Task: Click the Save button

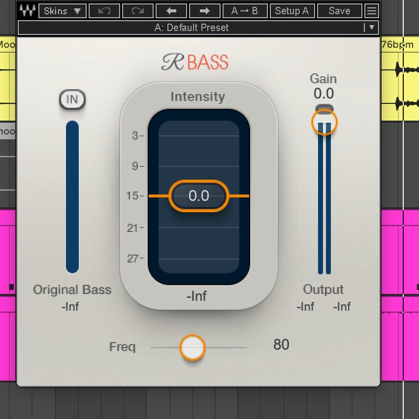Action: 340,11
